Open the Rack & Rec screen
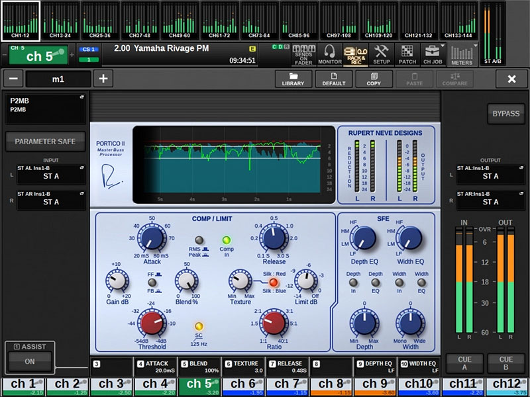This screenshot has height=397, width=530. tap(356, 55)
